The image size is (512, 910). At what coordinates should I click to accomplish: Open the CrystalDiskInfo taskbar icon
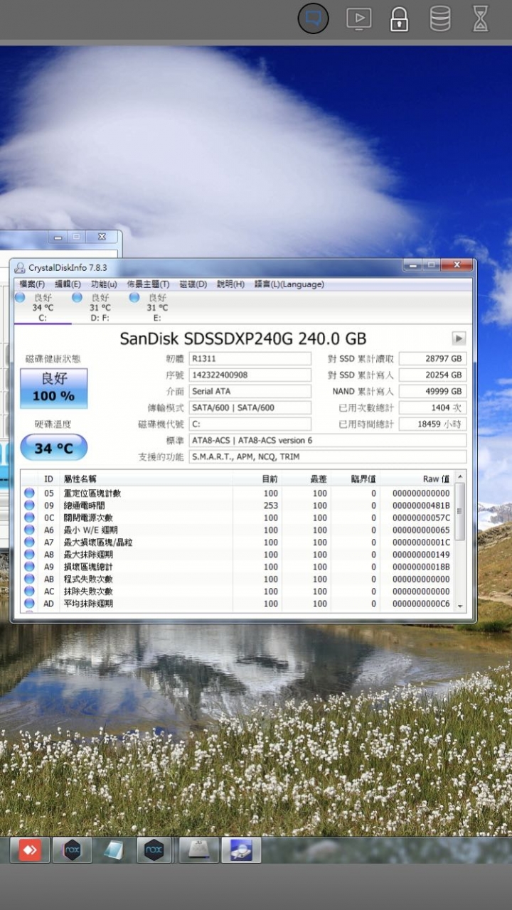tap(242, 850)
